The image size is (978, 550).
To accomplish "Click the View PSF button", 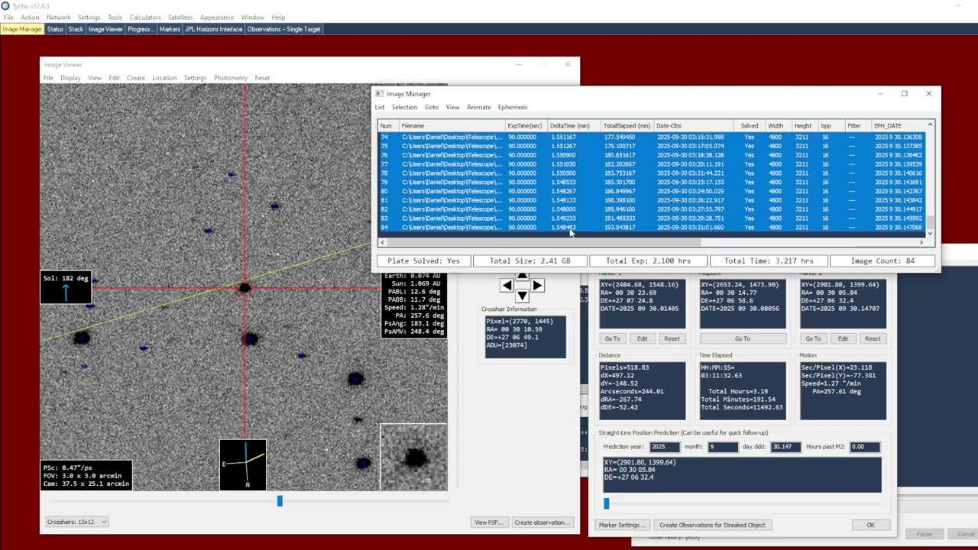I will [x=489, y=522].
